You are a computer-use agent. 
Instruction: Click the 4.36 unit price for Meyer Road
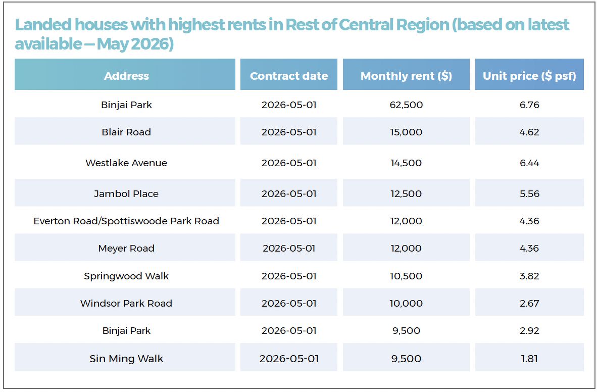[530, 249]
